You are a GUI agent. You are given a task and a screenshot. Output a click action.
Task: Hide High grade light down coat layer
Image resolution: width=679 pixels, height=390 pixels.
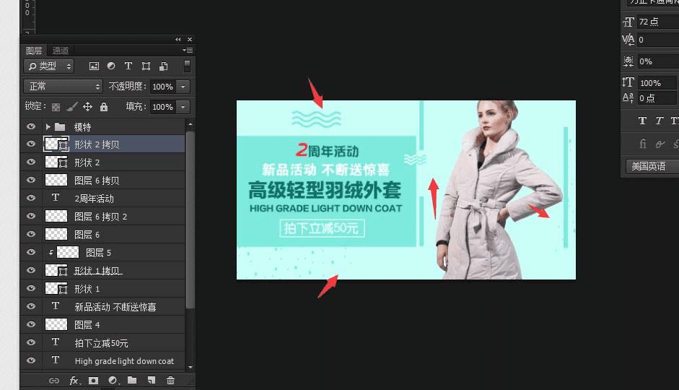pyautogui.click(x=31, y=360)
